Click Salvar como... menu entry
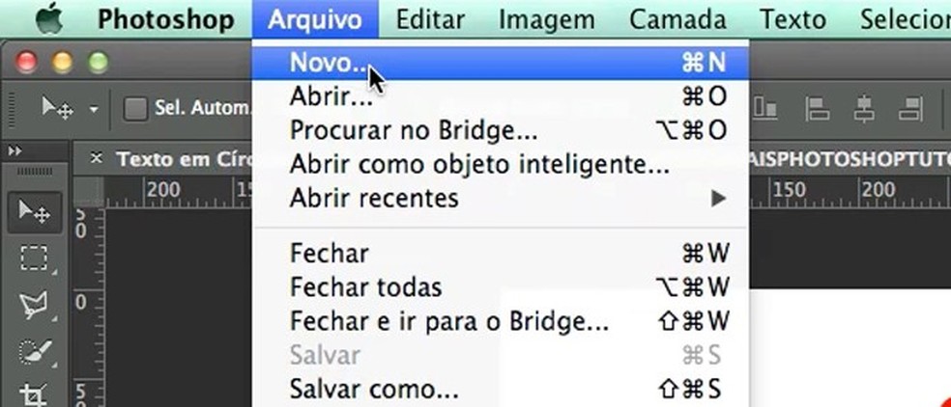 coord(374,391)
